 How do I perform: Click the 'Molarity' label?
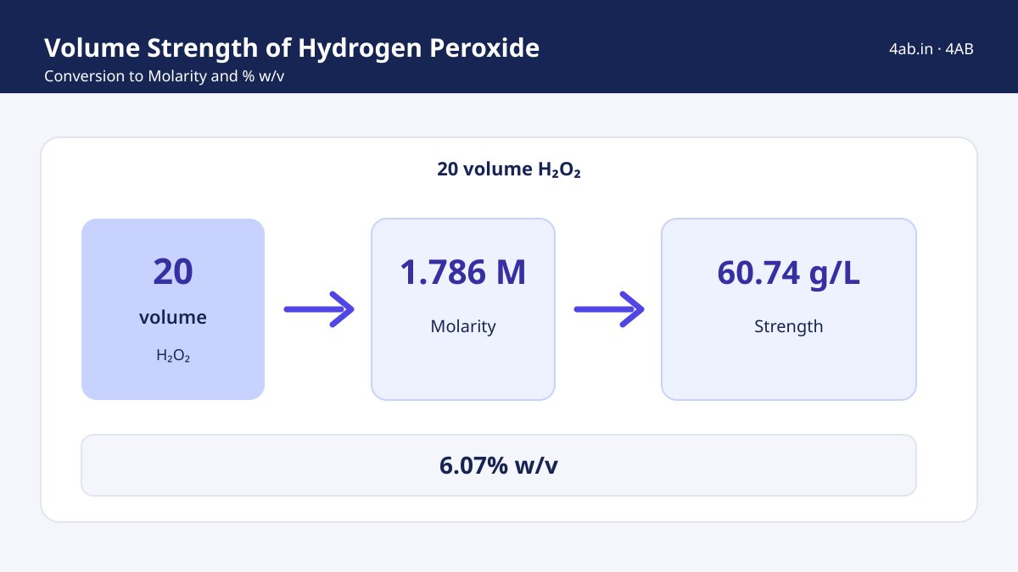tap(463, 326)
